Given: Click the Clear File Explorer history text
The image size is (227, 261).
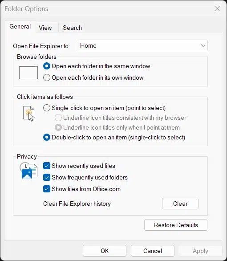Looking at the screenshot, I should click(x=77, y=204).
